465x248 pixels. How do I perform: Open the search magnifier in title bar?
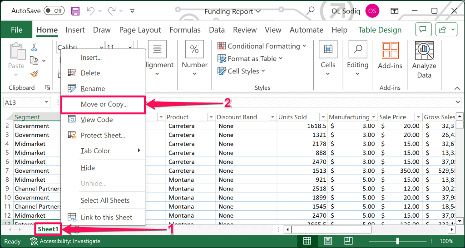tap(311, 11)
